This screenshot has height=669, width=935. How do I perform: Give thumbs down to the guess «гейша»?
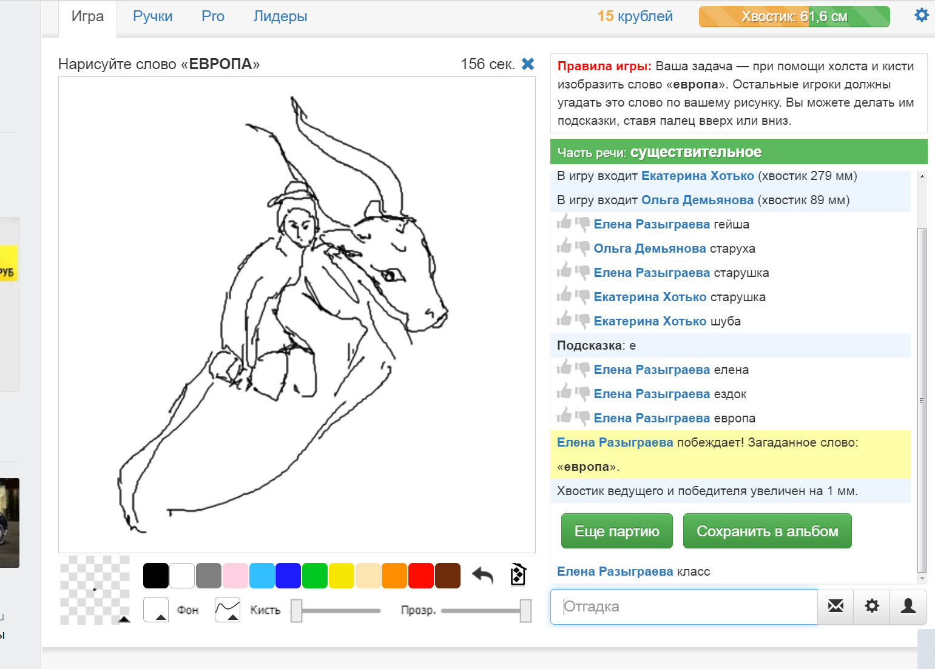click(x=582, y=225)
